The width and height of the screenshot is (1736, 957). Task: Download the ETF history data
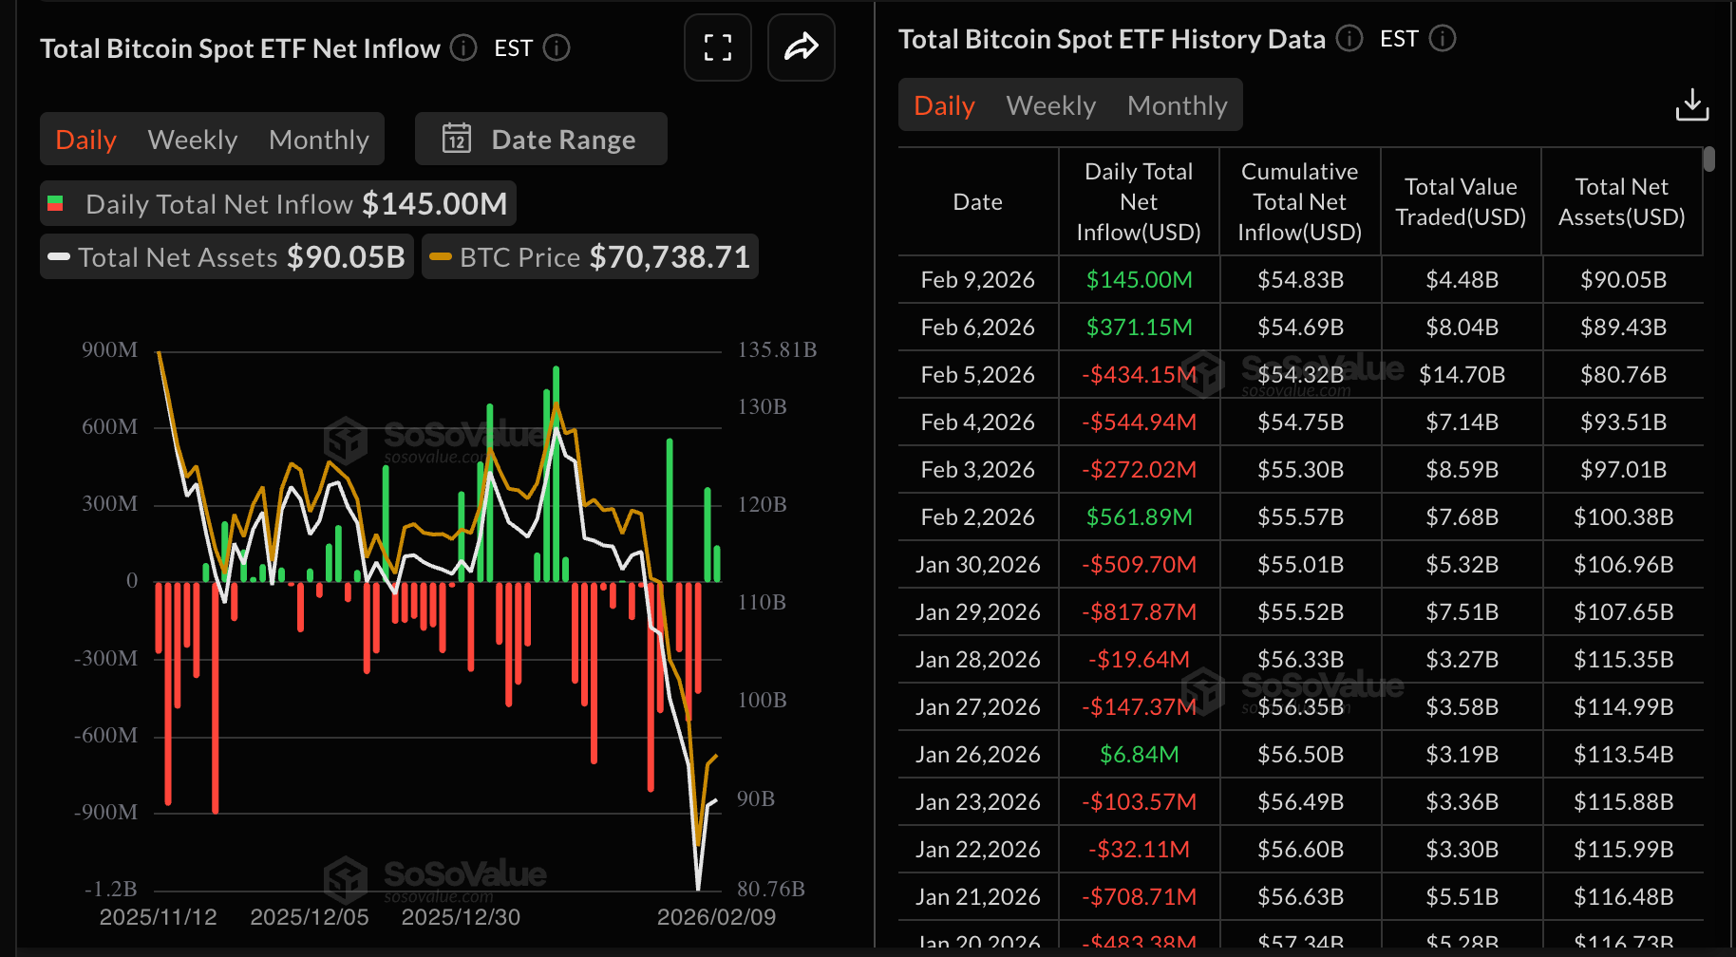[x=1692, y=104]
